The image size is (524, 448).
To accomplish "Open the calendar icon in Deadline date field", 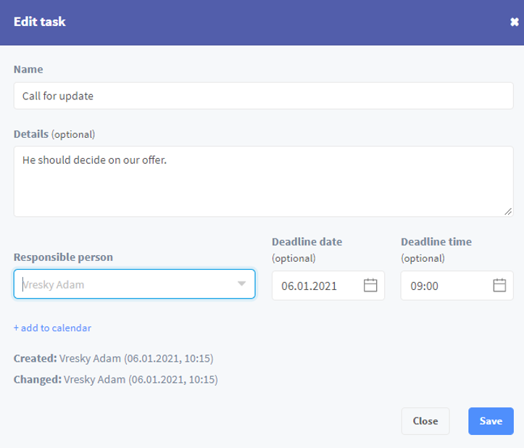I will [x=370, y=285].
